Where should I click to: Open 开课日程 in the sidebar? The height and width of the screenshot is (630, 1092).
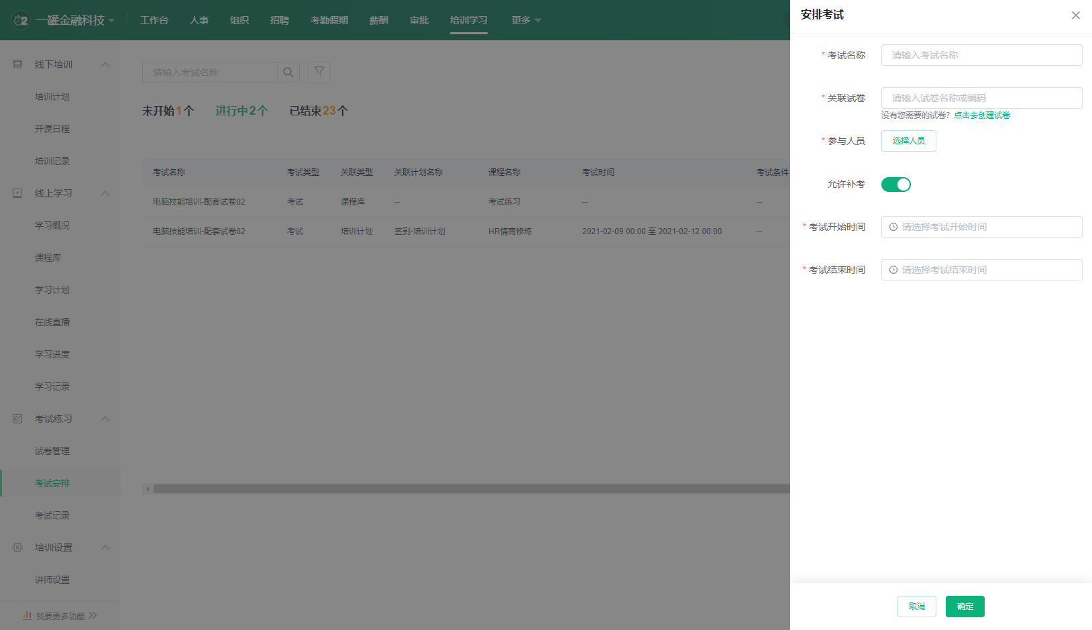[52, 129]
